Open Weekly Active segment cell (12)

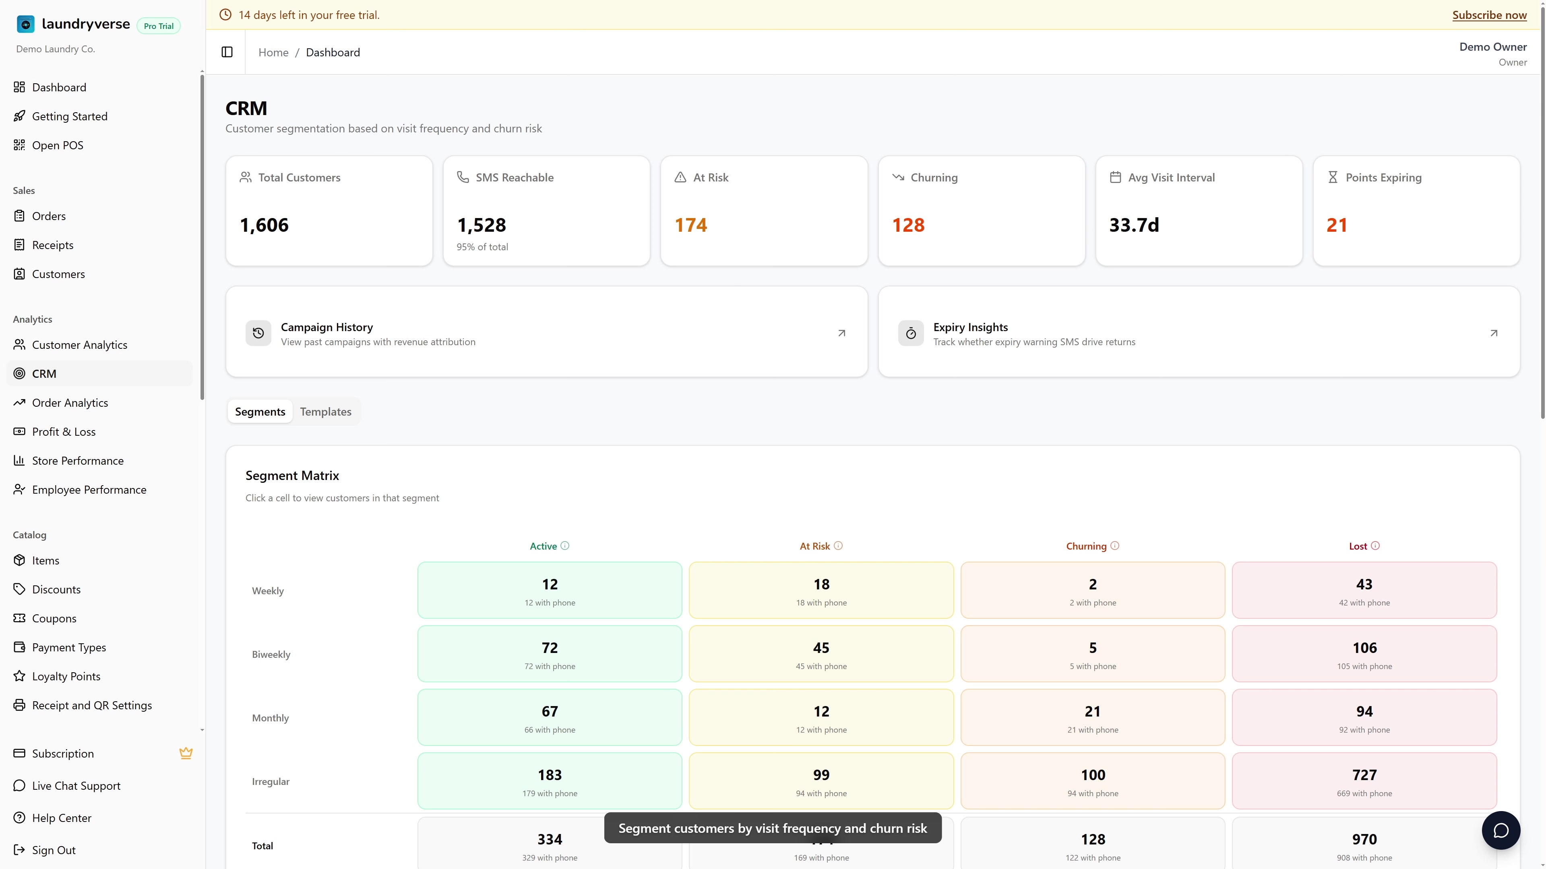click(x=549, y=590)
